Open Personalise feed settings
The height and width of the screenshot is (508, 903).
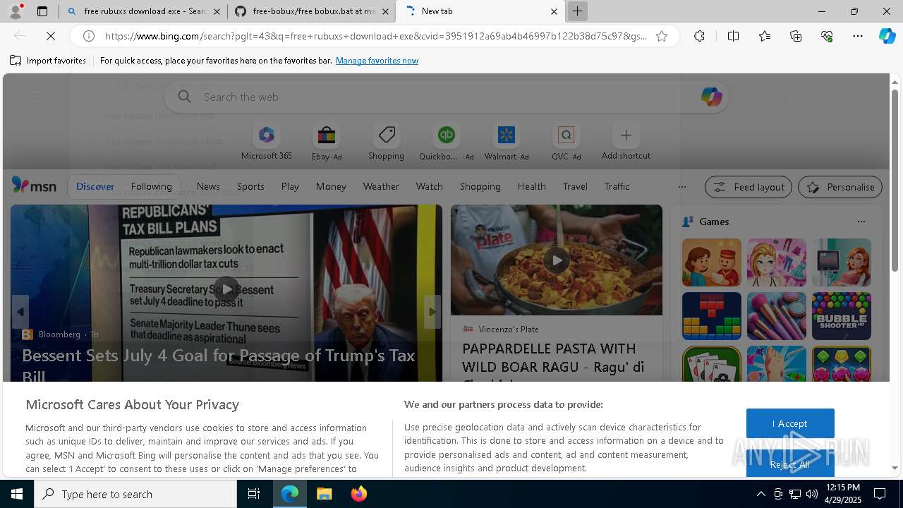pyautogui.click(x=840, y=187)
